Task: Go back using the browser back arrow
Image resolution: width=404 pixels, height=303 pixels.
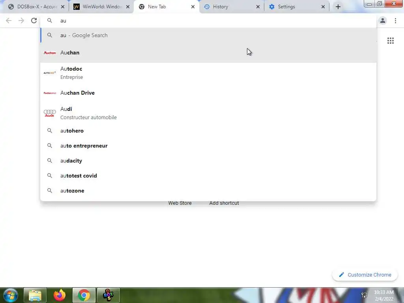Action: (x=9, y=21)
